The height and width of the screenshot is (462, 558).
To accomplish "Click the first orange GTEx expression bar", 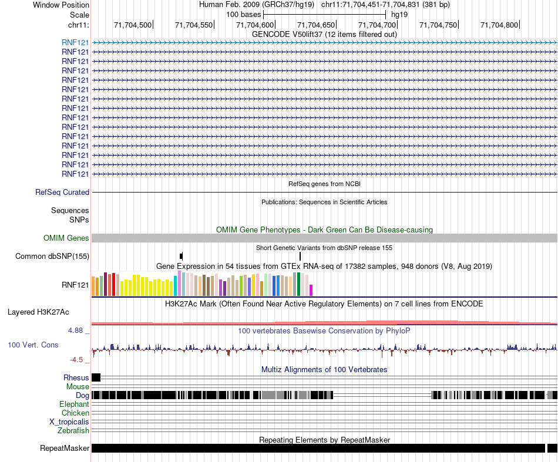I will pos(93,286).
